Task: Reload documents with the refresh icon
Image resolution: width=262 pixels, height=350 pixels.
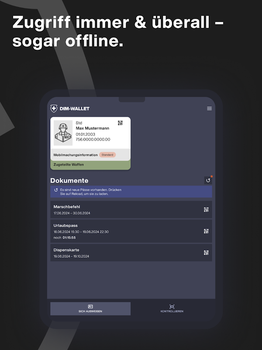Action: pos(208,180)
